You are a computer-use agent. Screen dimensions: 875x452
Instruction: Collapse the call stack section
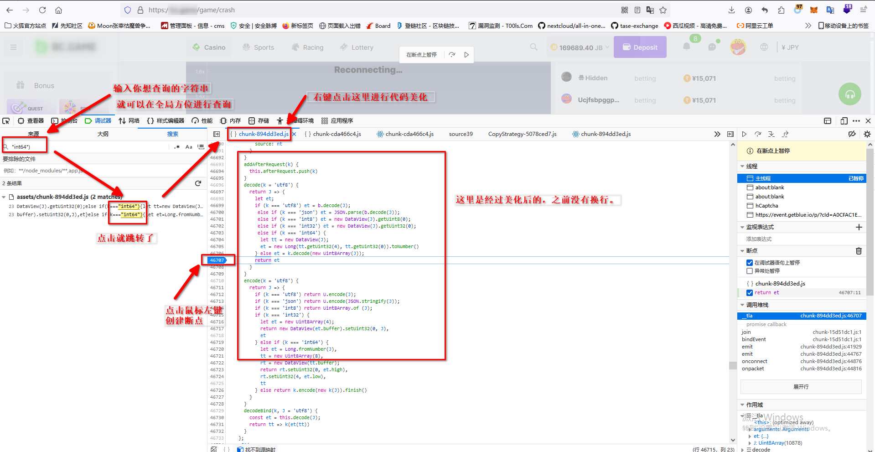(742, 305)
